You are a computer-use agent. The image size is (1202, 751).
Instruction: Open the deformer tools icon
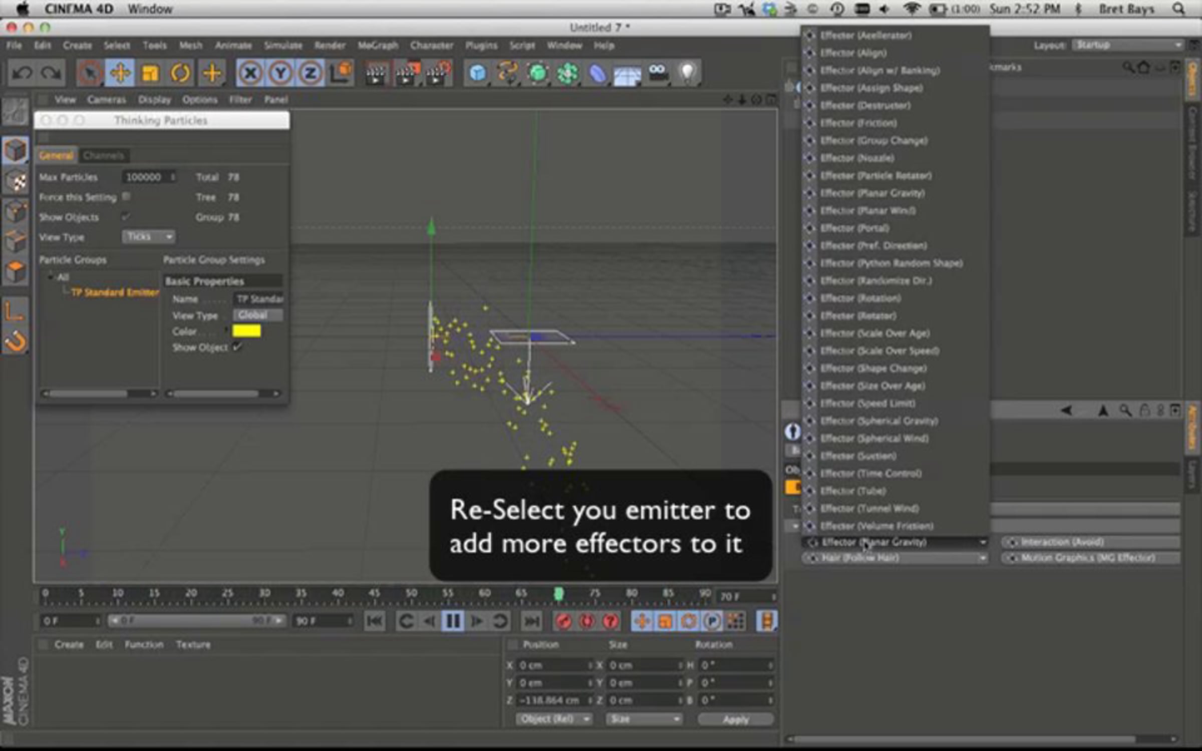point(597,73)
